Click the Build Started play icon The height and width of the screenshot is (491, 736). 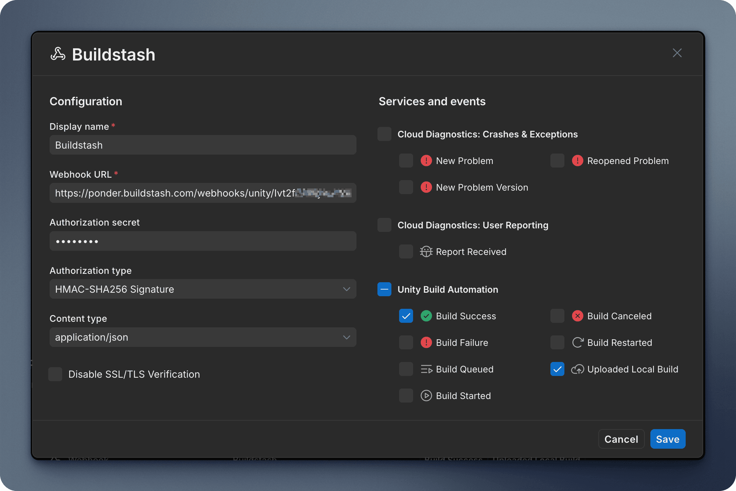(426, 396)
